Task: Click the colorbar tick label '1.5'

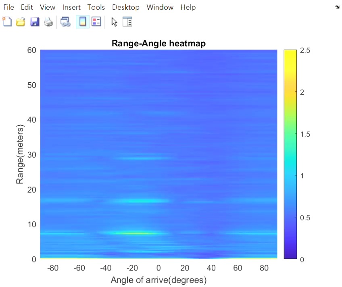Action: (x=305, y=134)
